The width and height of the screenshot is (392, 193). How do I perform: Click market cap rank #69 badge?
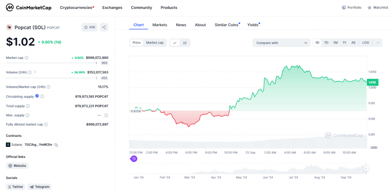pyautogui.click(x=105, y=63)
